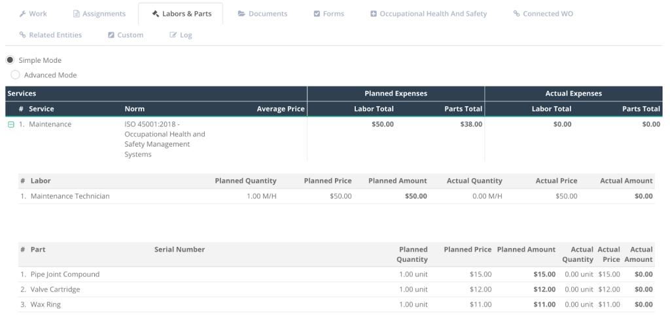Image resolution: width=670 pixels, height=326 pixels.
Task: Click the checkmark icon on Forms tab
Action: point(317,14)
